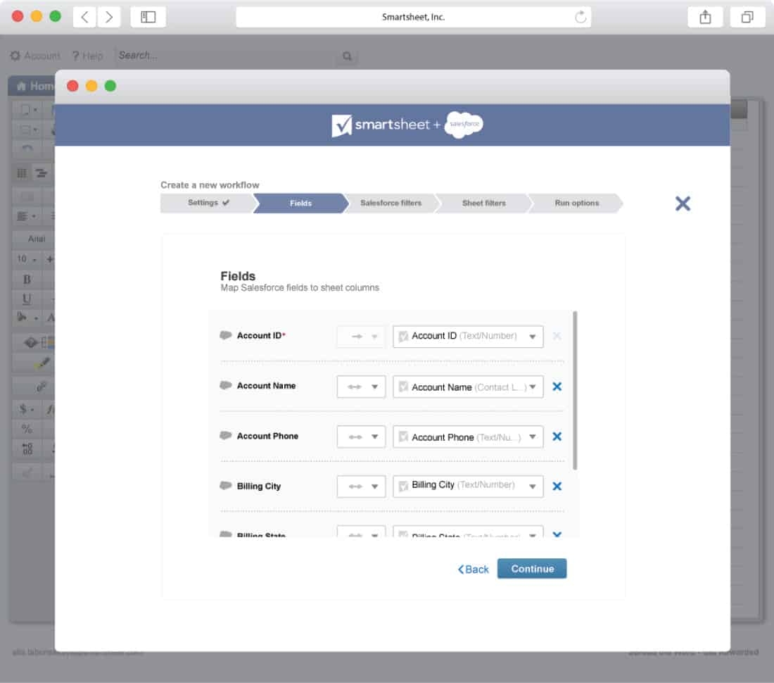Click the Salesforce cloud logo in header
Image resolution: width=774 pixels, height=683 pixels.
464,125
